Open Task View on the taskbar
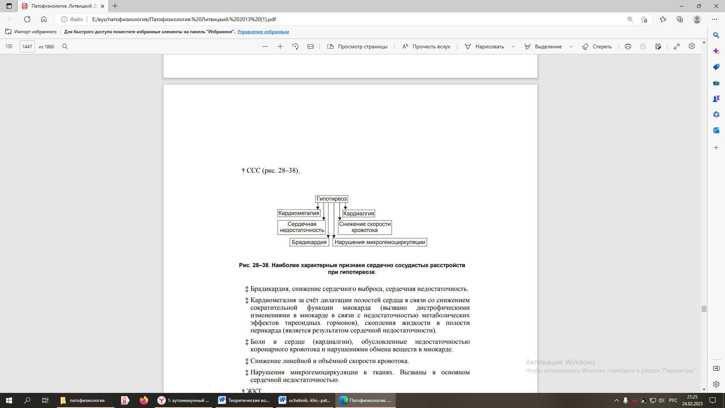Image resolution: width=725 pixels, height=408 pixels. coord(45,400)
